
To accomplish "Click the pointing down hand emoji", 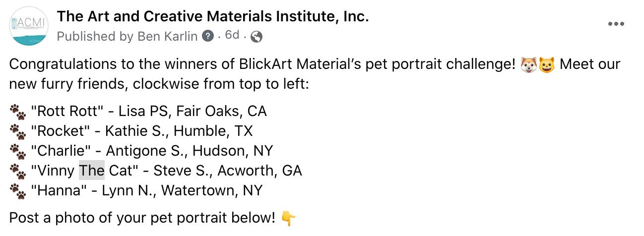I will 289,218.
